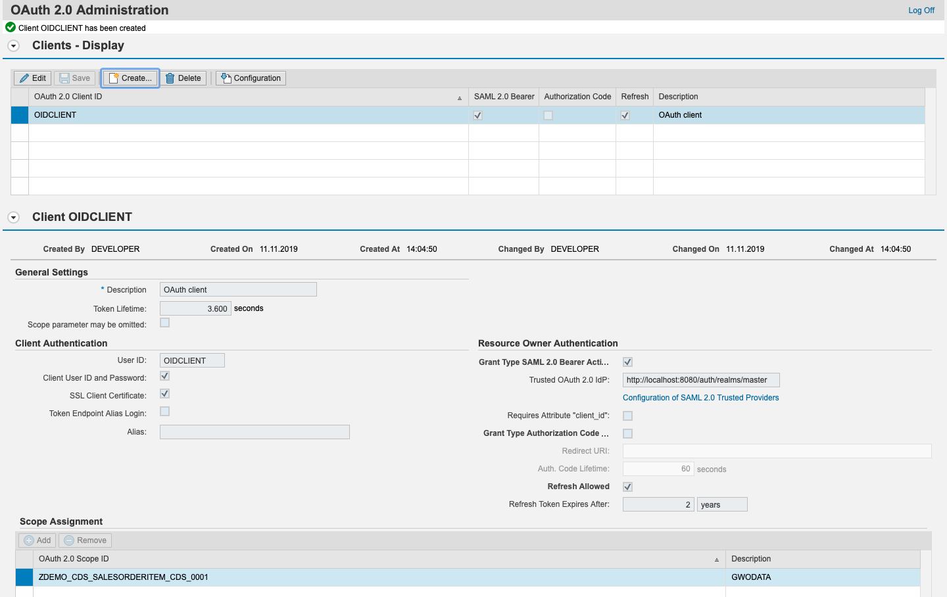
Task: Toggle Grant Type Authorization Code checkbox
Action: [628, 434]
